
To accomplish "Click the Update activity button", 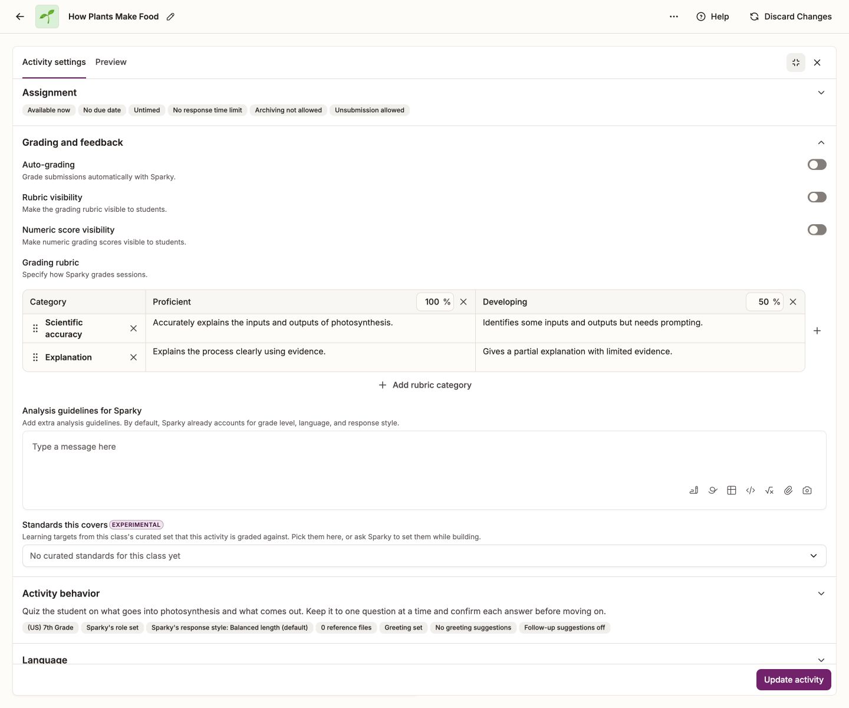I will (794, 680).
